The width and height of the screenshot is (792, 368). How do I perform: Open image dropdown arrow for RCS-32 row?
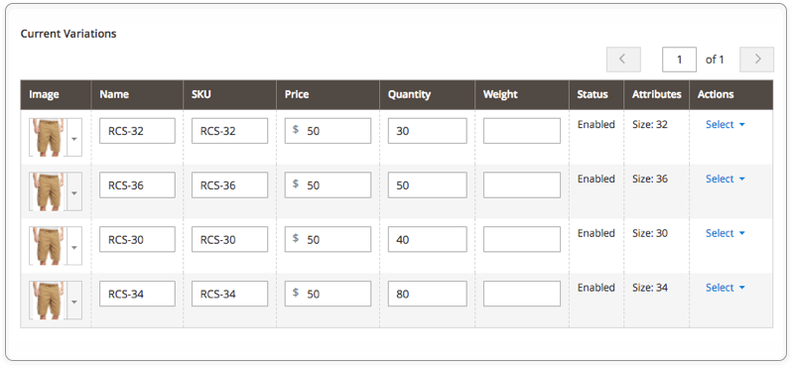pyautogui.click(x=74, y=137)
